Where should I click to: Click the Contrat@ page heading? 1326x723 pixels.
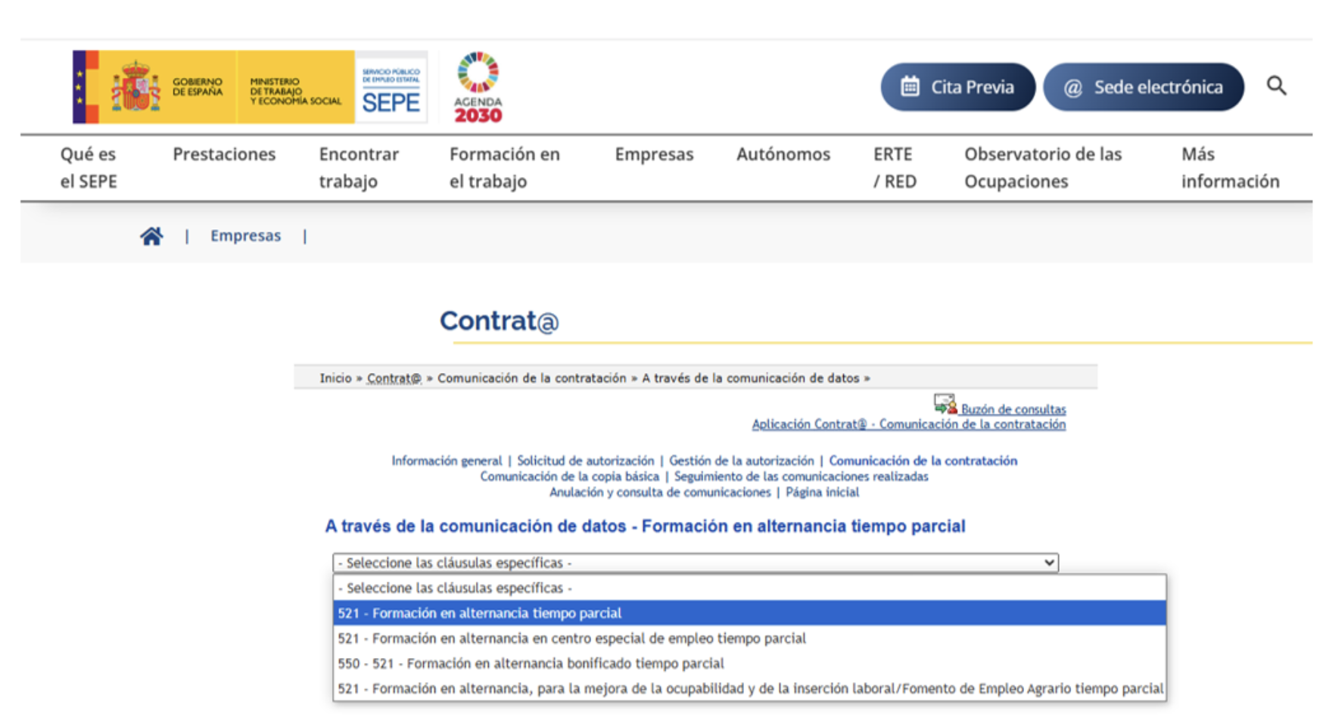click(500, 321)
